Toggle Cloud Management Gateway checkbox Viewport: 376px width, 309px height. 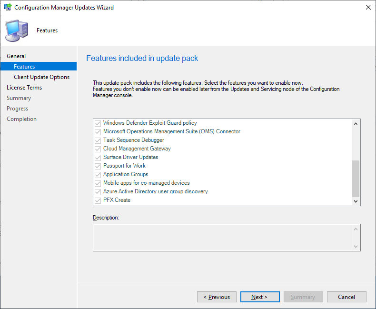98,149
